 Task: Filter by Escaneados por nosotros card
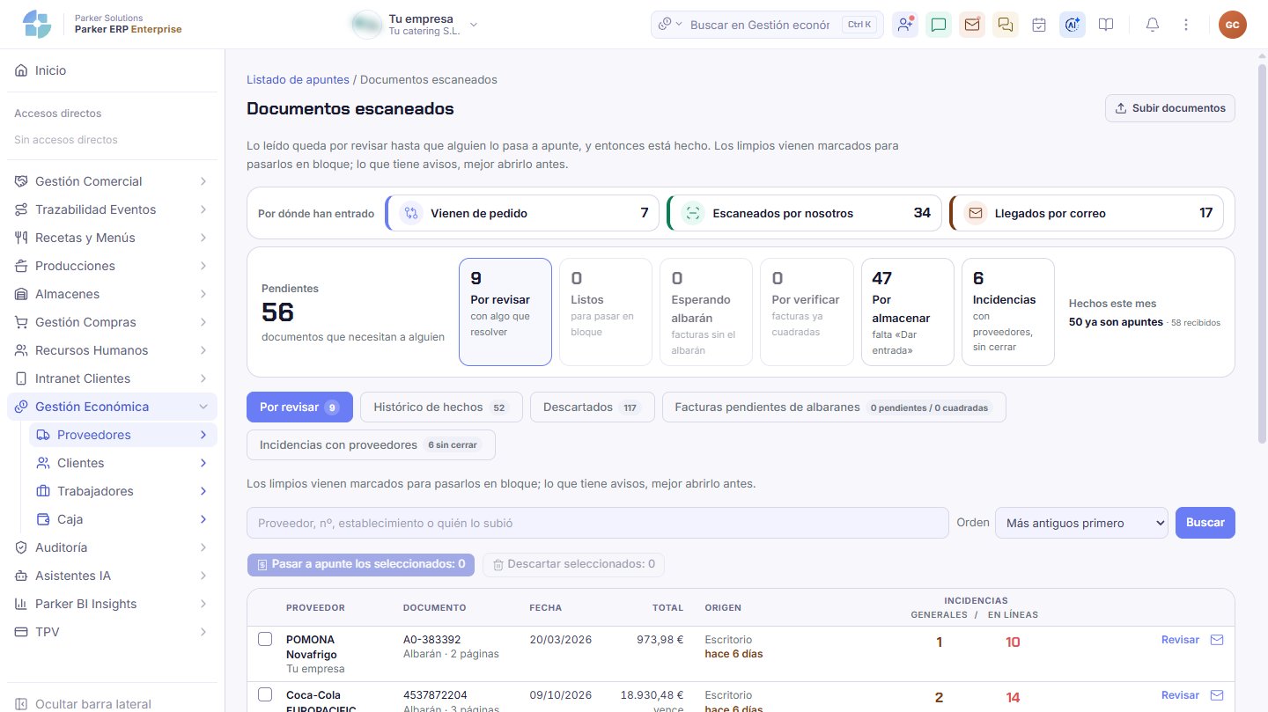(804, 213)
